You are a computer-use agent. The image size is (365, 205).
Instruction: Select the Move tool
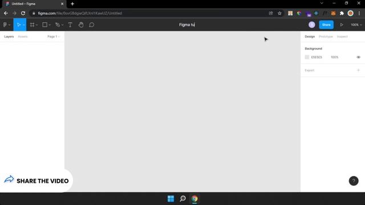[19, 24]
